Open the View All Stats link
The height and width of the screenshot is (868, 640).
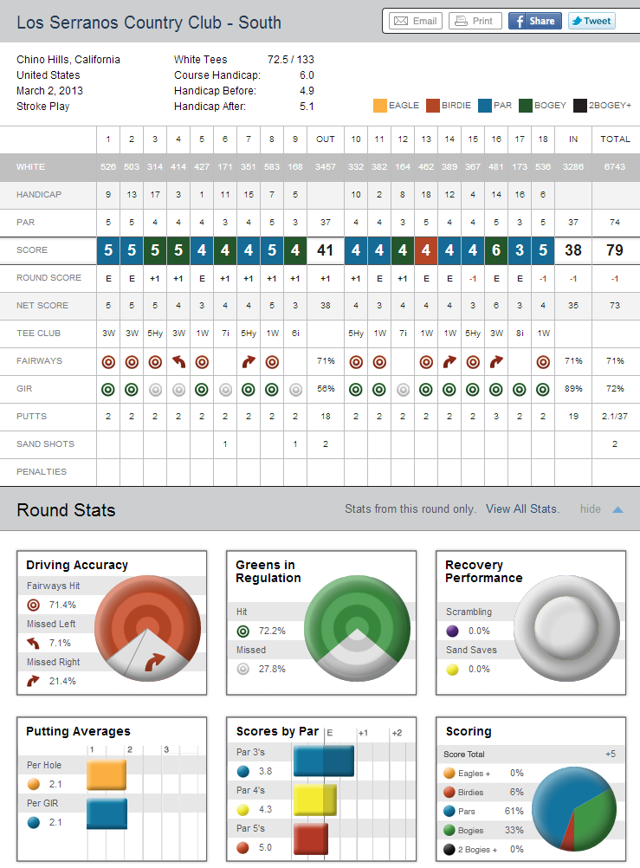522,508
